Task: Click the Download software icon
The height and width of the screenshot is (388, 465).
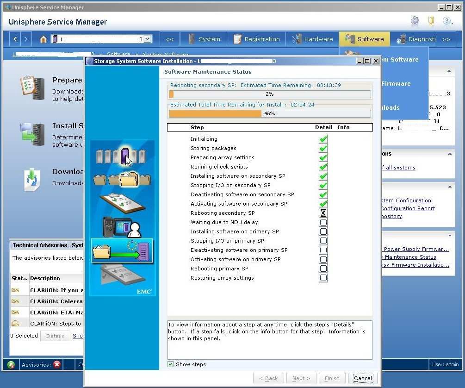Action: pos(32,179)
